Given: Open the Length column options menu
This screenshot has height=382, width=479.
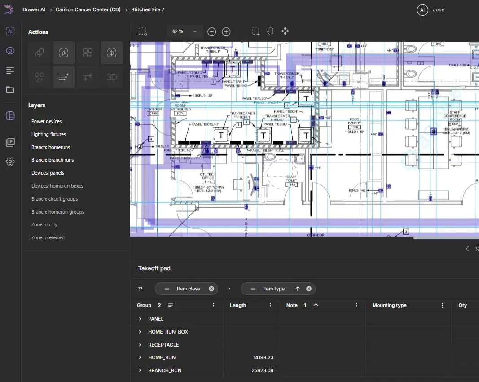Looking at the screenshot, I should pos(270,305).
